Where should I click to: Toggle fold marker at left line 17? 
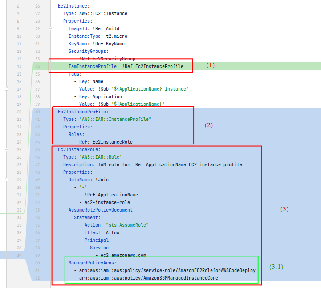[6, 89]
